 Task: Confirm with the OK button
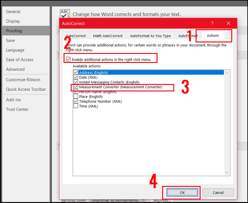point(182,192)
